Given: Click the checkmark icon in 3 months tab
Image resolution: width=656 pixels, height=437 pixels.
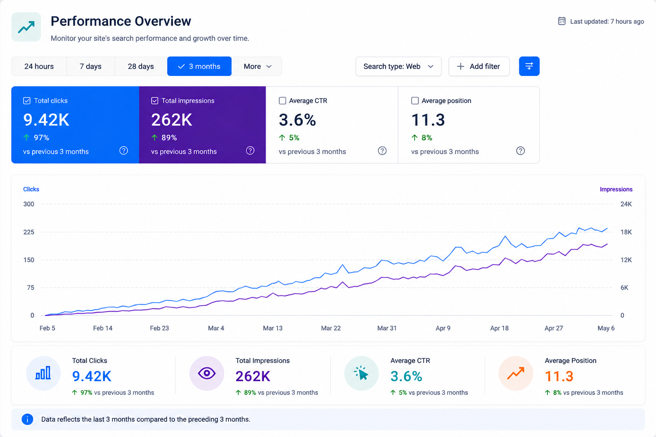Looking at the screenshot, I should 181,67.
